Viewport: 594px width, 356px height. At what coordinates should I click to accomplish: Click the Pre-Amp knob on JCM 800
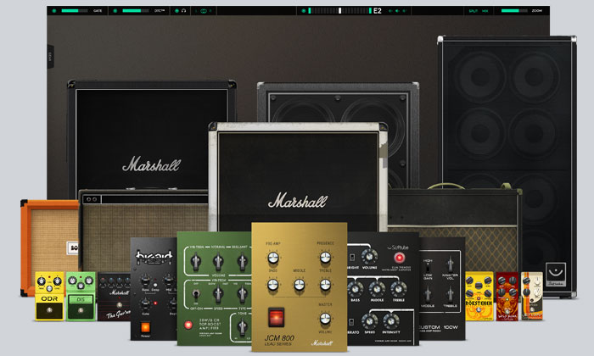pyautogui.click(x=273, y=258)
